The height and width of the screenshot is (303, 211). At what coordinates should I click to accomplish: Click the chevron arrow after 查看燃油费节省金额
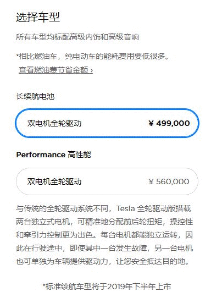[92, 70]
